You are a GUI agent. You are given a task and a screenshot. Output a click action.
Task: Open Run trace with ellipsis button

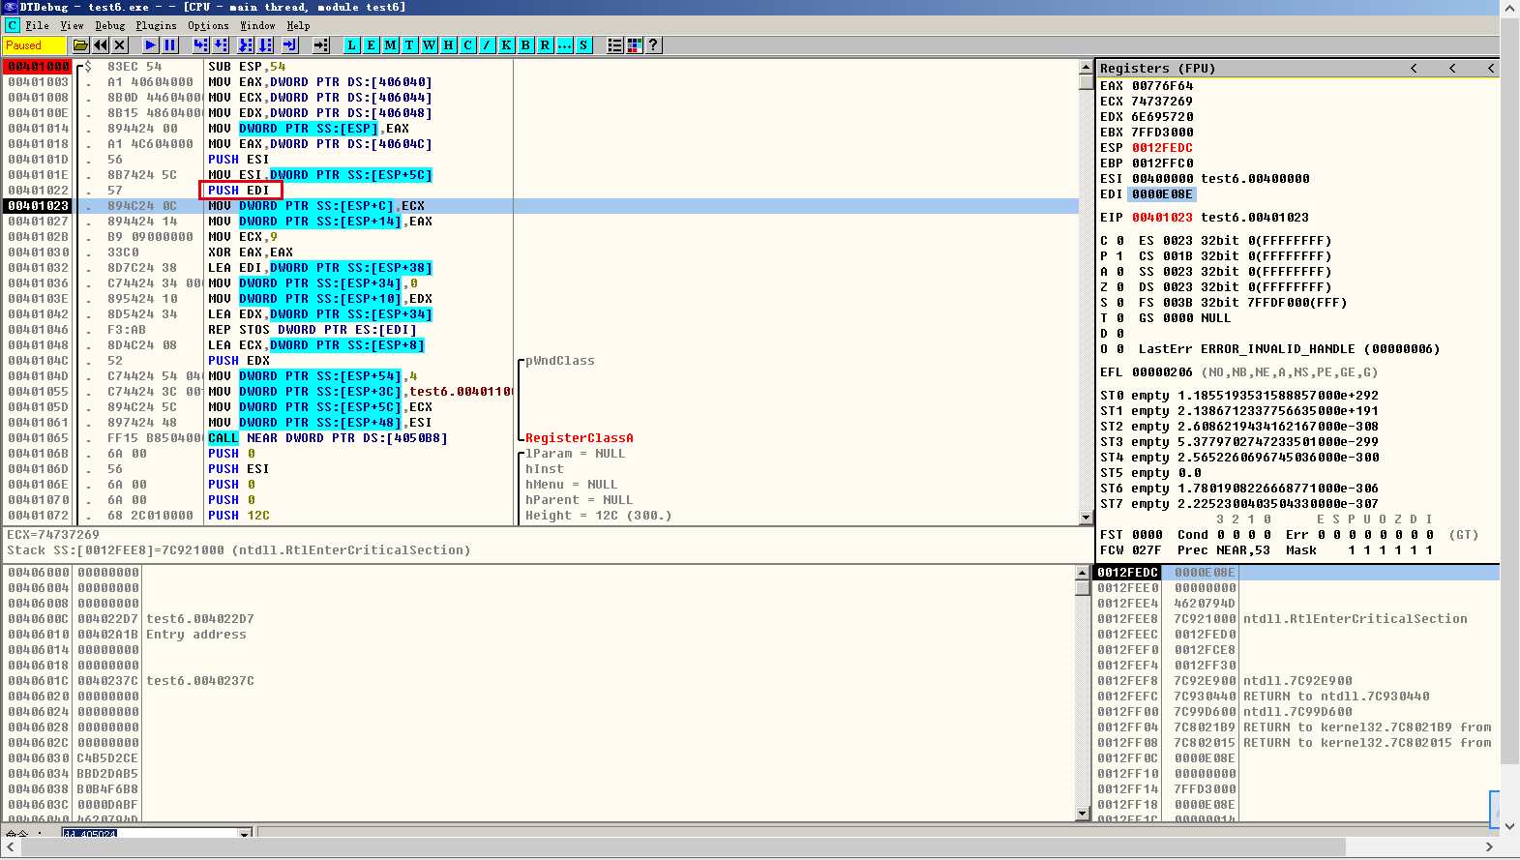[564, 44]
